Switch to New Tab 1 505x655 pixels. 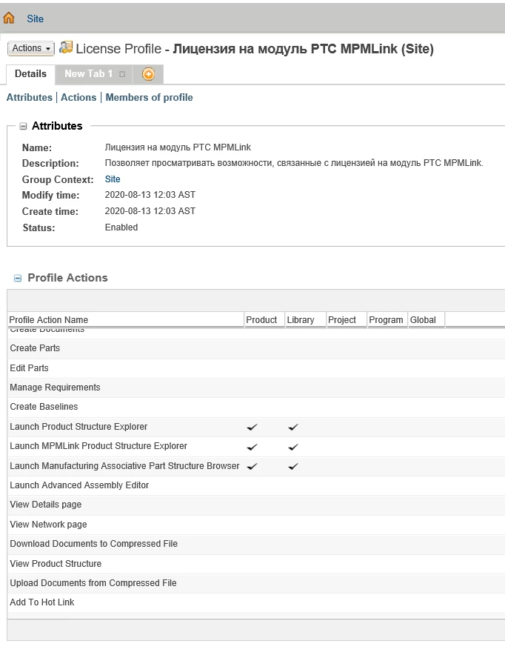pos(88,74)
